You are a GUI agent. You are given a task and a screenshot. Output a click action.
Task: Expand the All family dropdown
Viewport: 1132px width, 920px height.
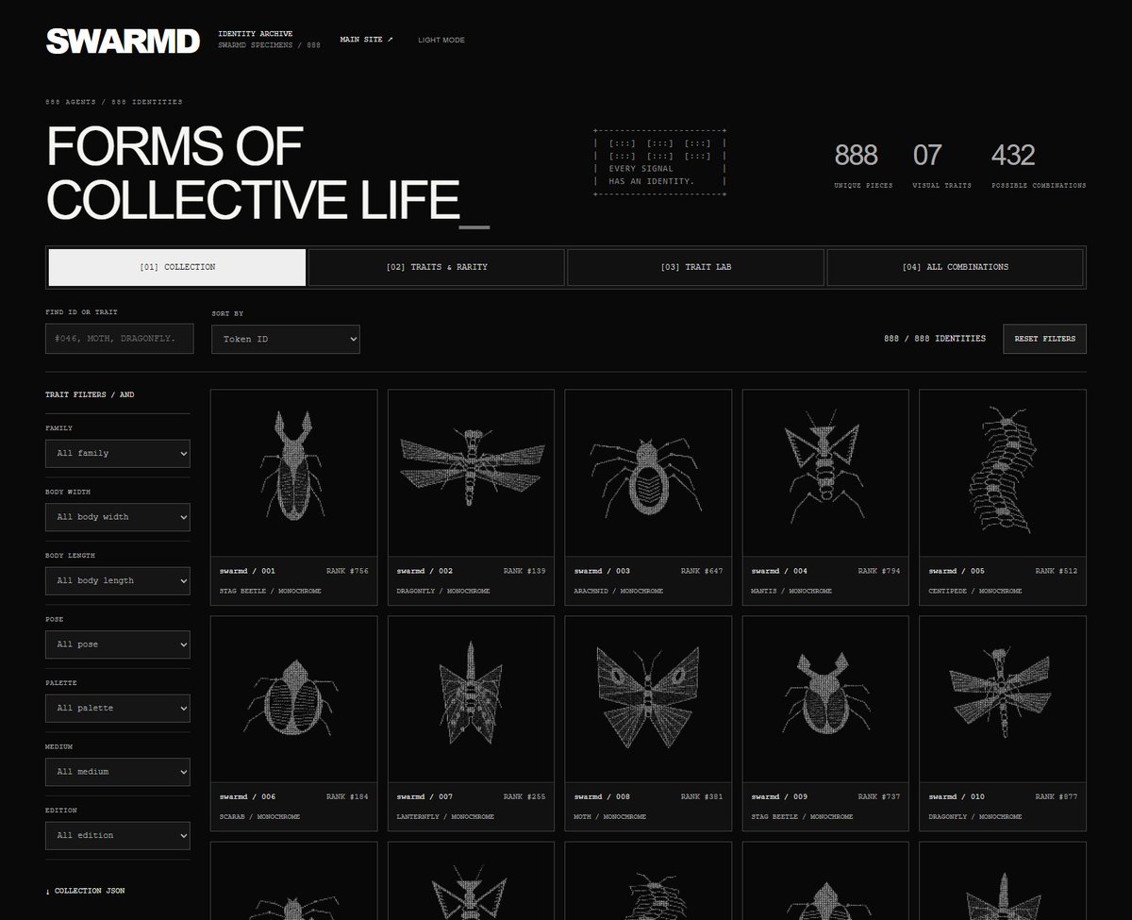click(118, 453)
